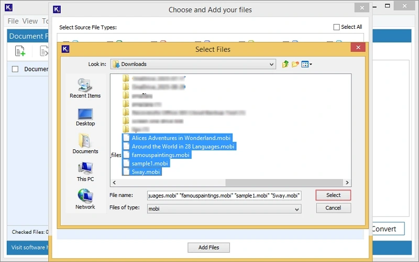
Task: Expand the Look in Downloads dropdown
Action: [x=271, y=64]
